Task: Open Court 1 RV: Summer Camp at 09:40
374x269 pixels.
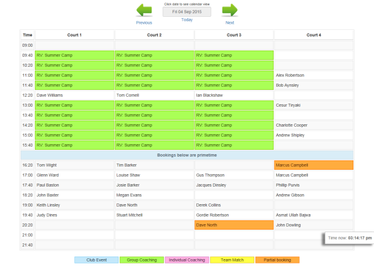Action: tap(74, 55)
